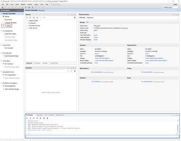Click the green Run Synthesis arrow

(3, 64)
